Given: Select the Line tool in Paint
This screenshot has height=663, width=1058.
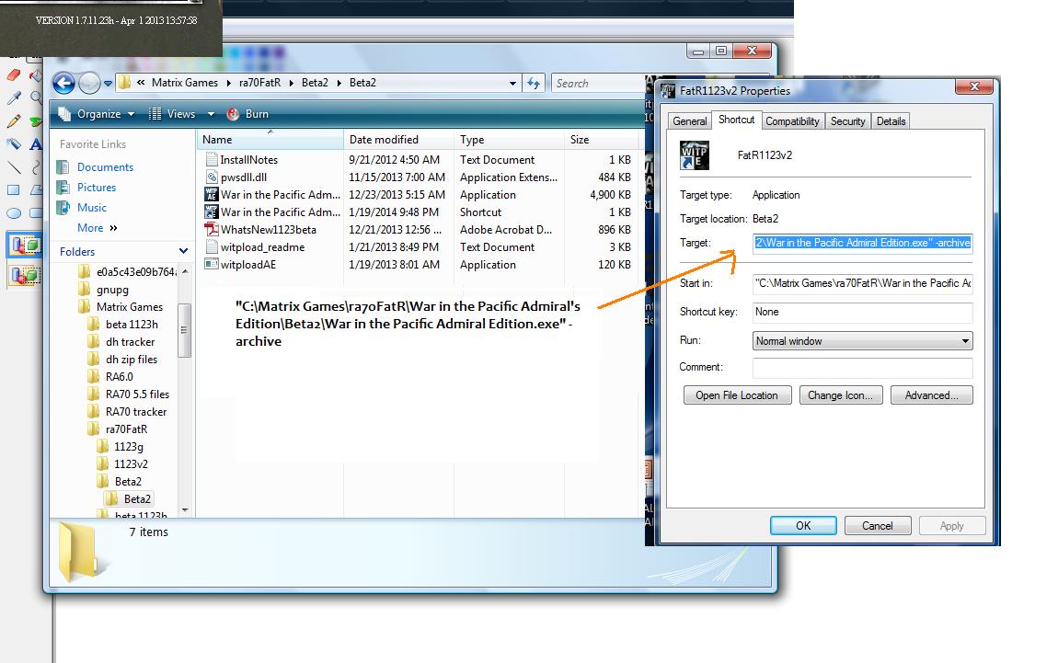Looking at the screenshot, I should point(13,167).
